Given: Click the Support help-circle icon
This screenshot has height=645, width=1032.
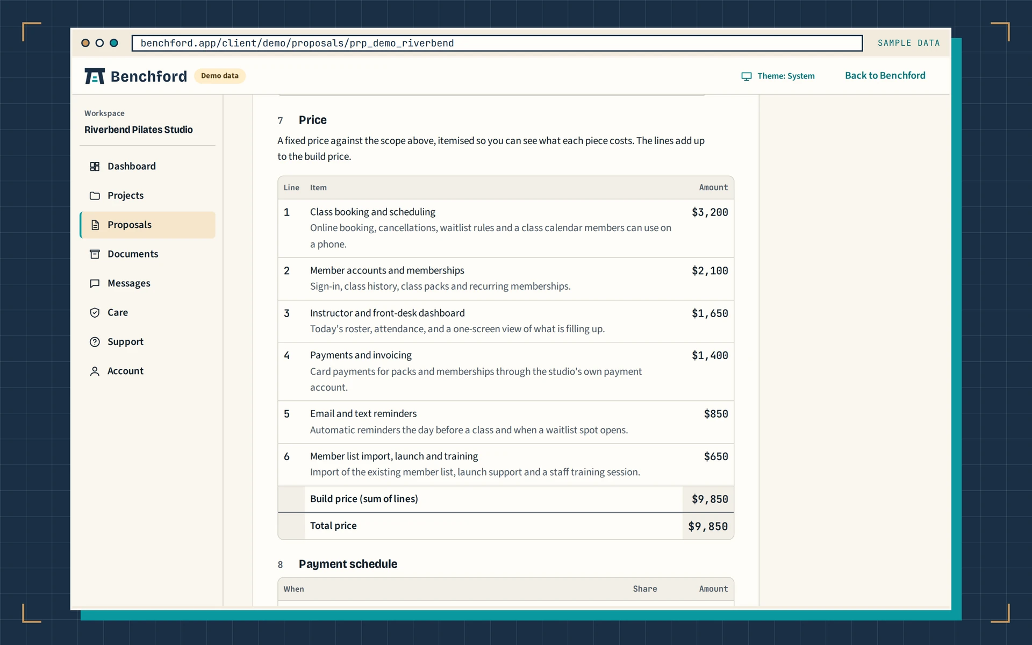Looking at the screenshot, I should click(x=95, y=342).
